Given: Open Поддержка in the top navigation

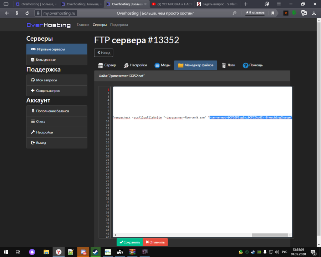Looking at the screenshot, I should click(119, 25).
